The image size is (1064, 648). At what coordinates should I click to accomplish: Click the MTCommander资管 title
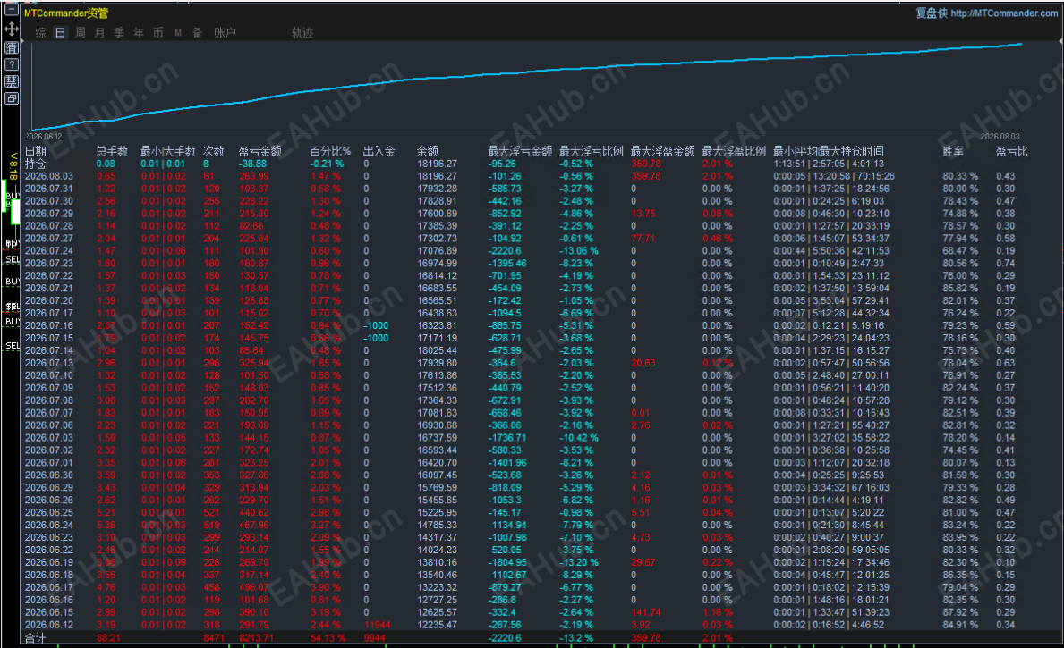click(x=66, y=13)
